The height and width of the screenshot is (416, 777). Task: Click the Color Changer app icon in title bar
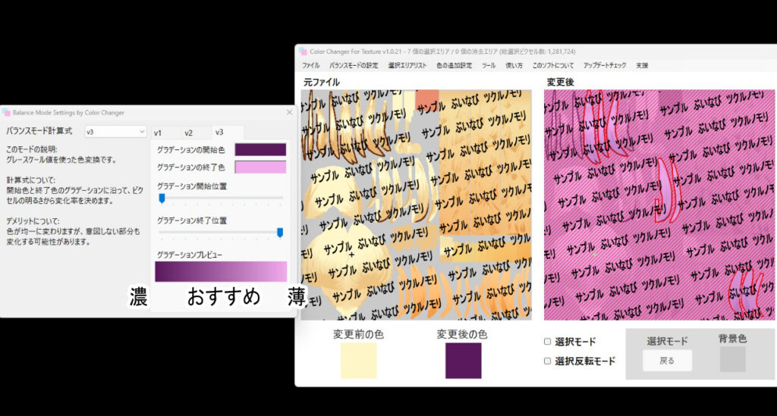click(x=302, y=52)
